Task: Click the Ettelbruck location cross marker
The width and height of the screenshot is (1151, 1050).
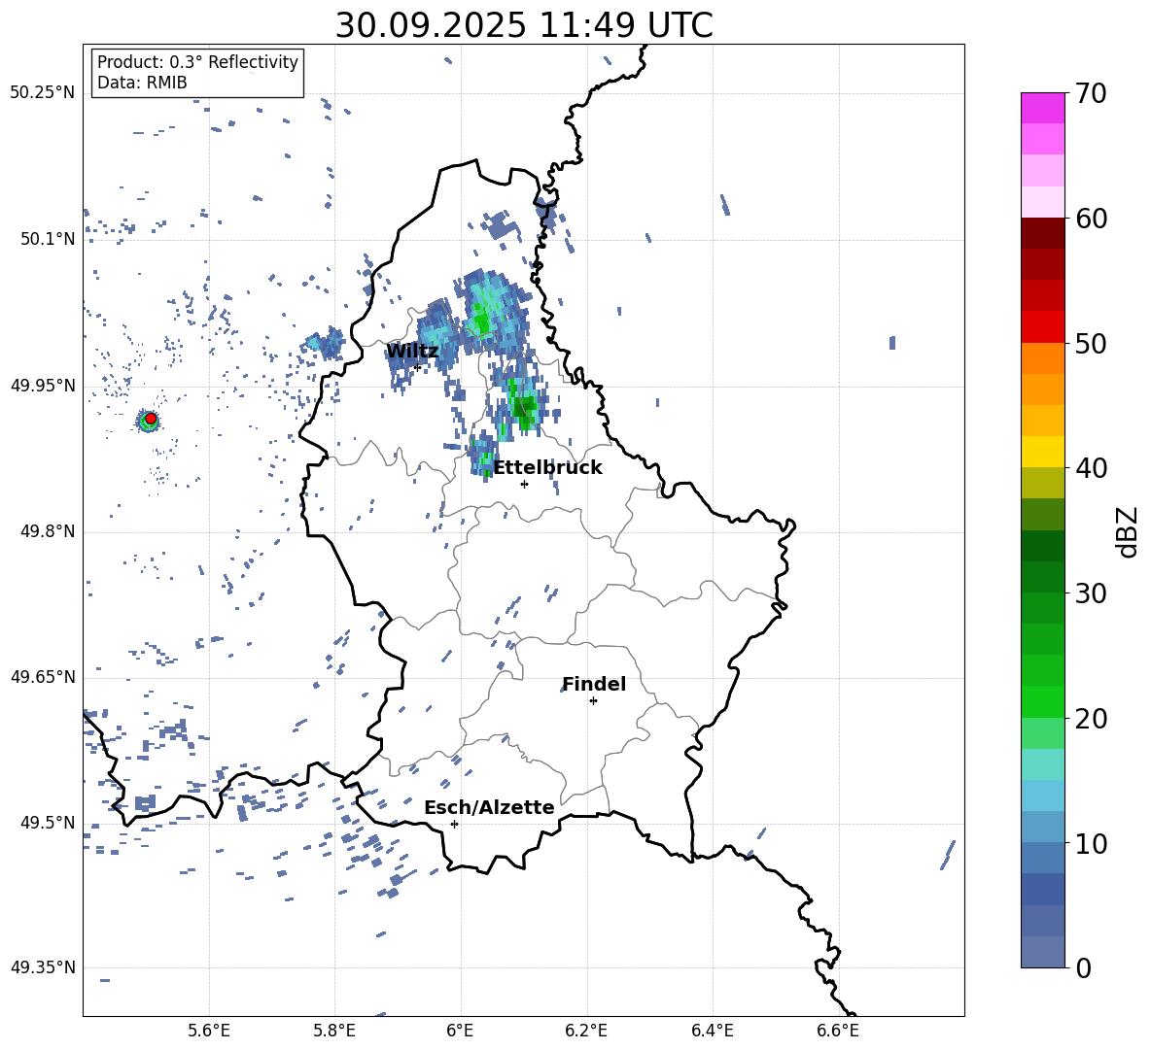Action: click(x=524, y=484)
